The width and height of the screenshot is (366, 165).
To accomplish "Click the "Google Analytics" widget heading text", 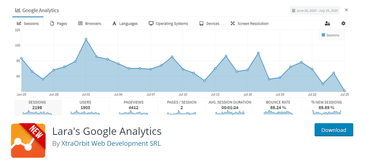I will tap(40, 10).
